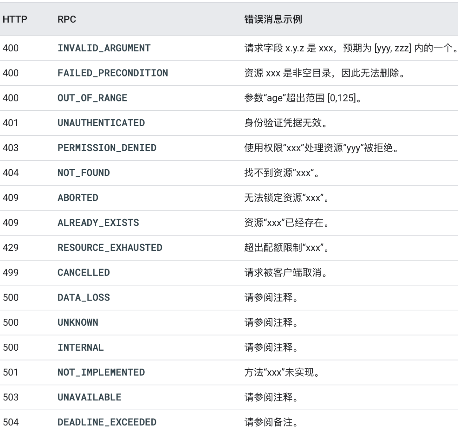Select the NOT_IMPLEMENTED code
The width and height of the screenshot is (458, 433).
101,372
